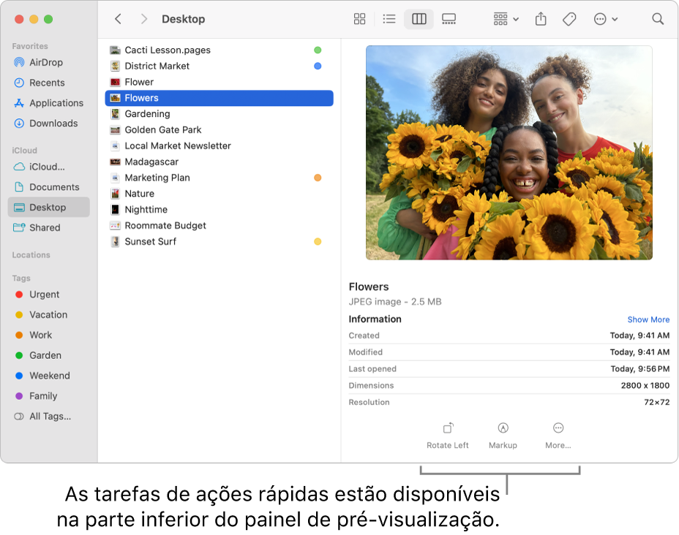This screenshot has height=535, width=679.
Task: Select the Roommate Budget file
Action: click(219, 226)
